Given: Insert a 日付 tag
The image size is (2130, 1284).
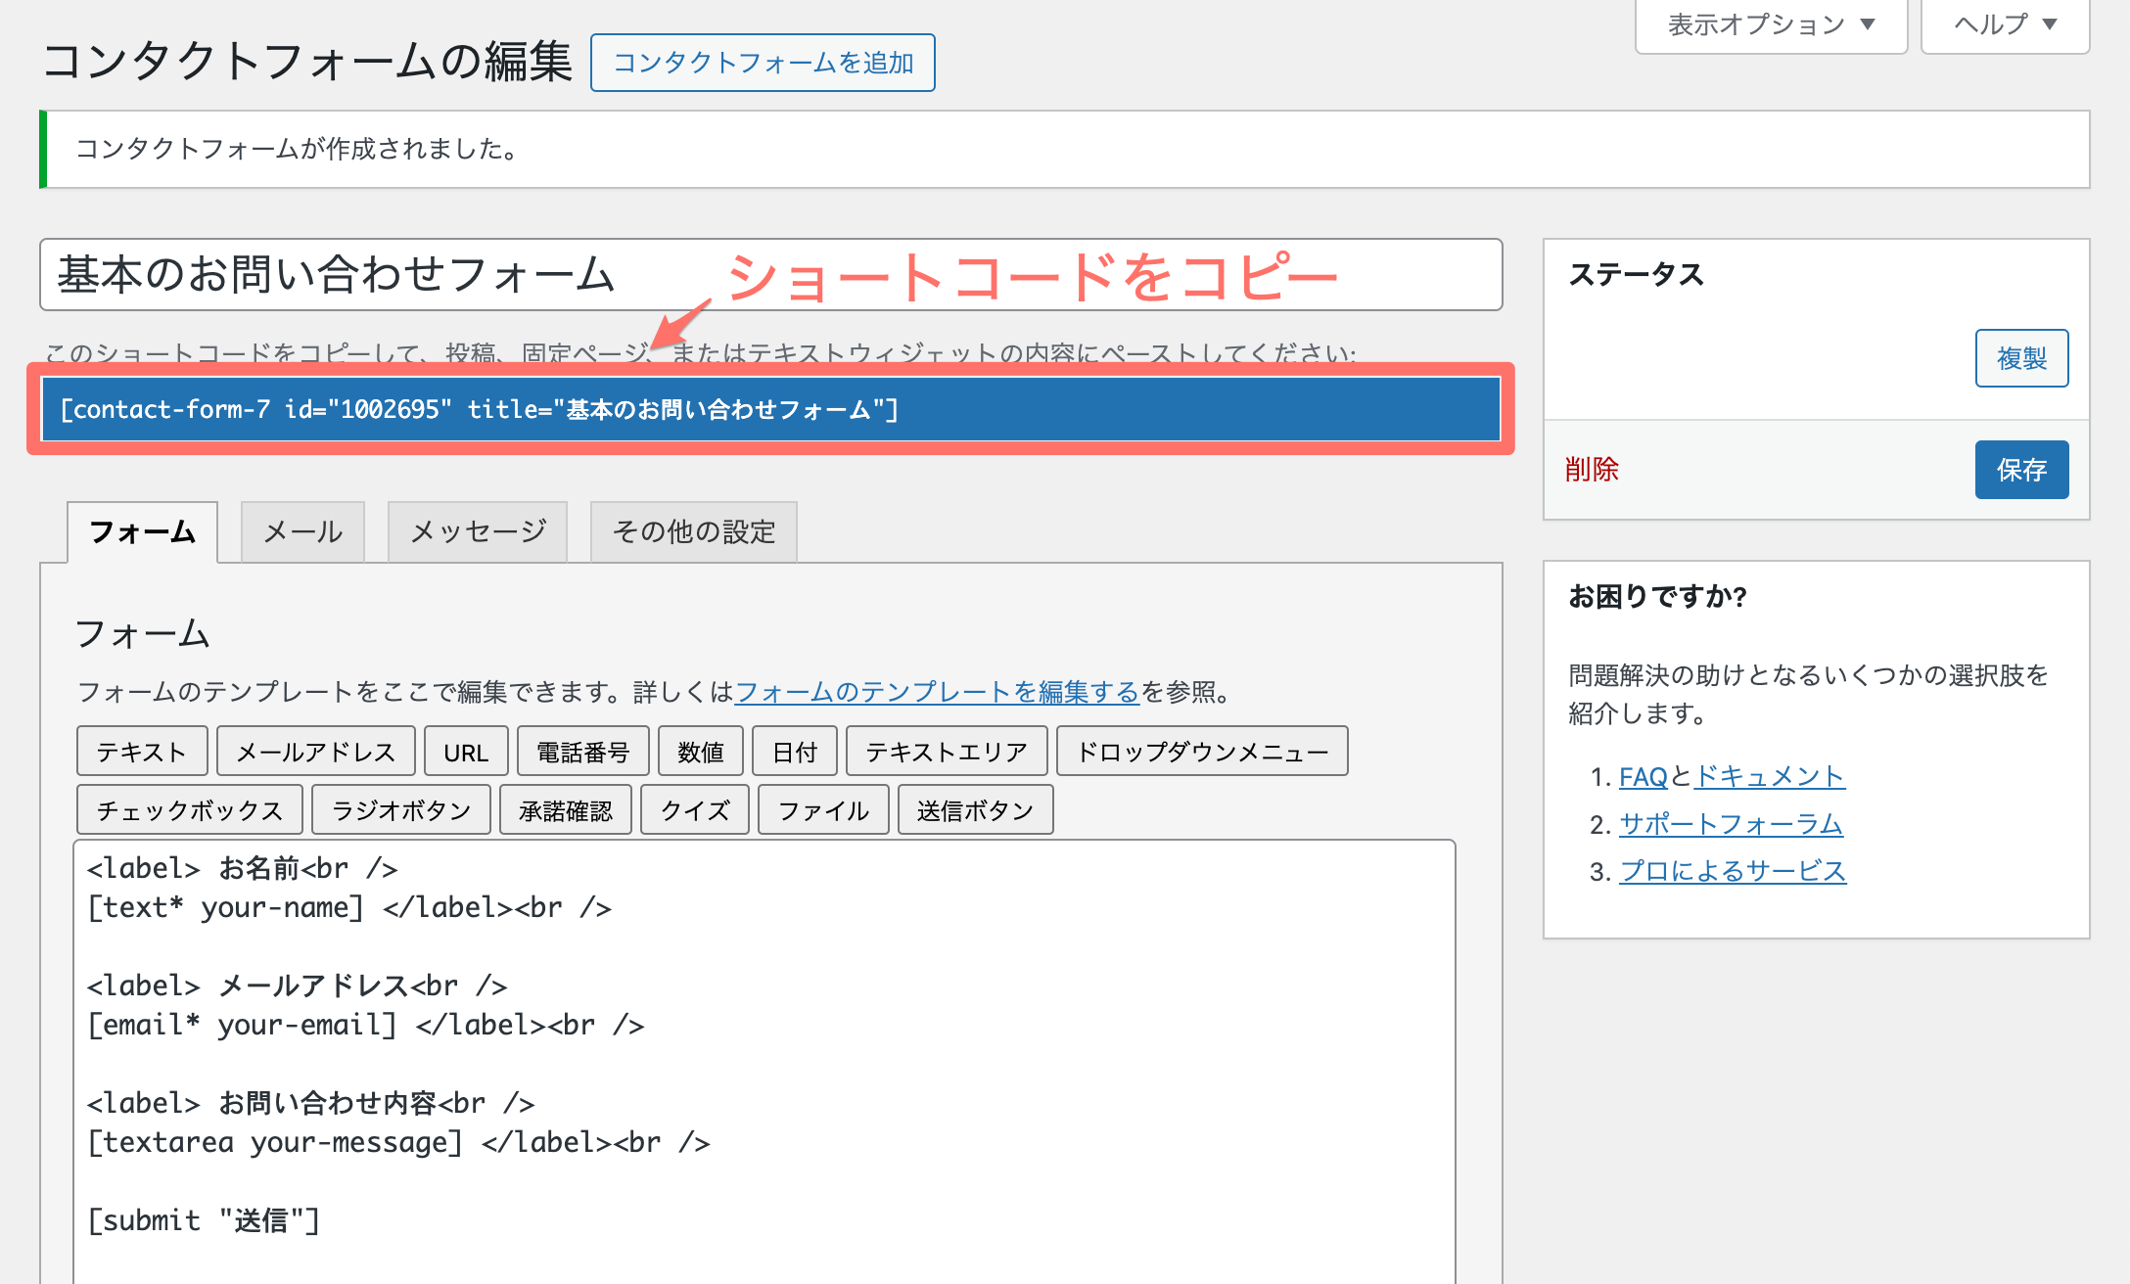Looking at the screenshot, I should pos(795,752).
